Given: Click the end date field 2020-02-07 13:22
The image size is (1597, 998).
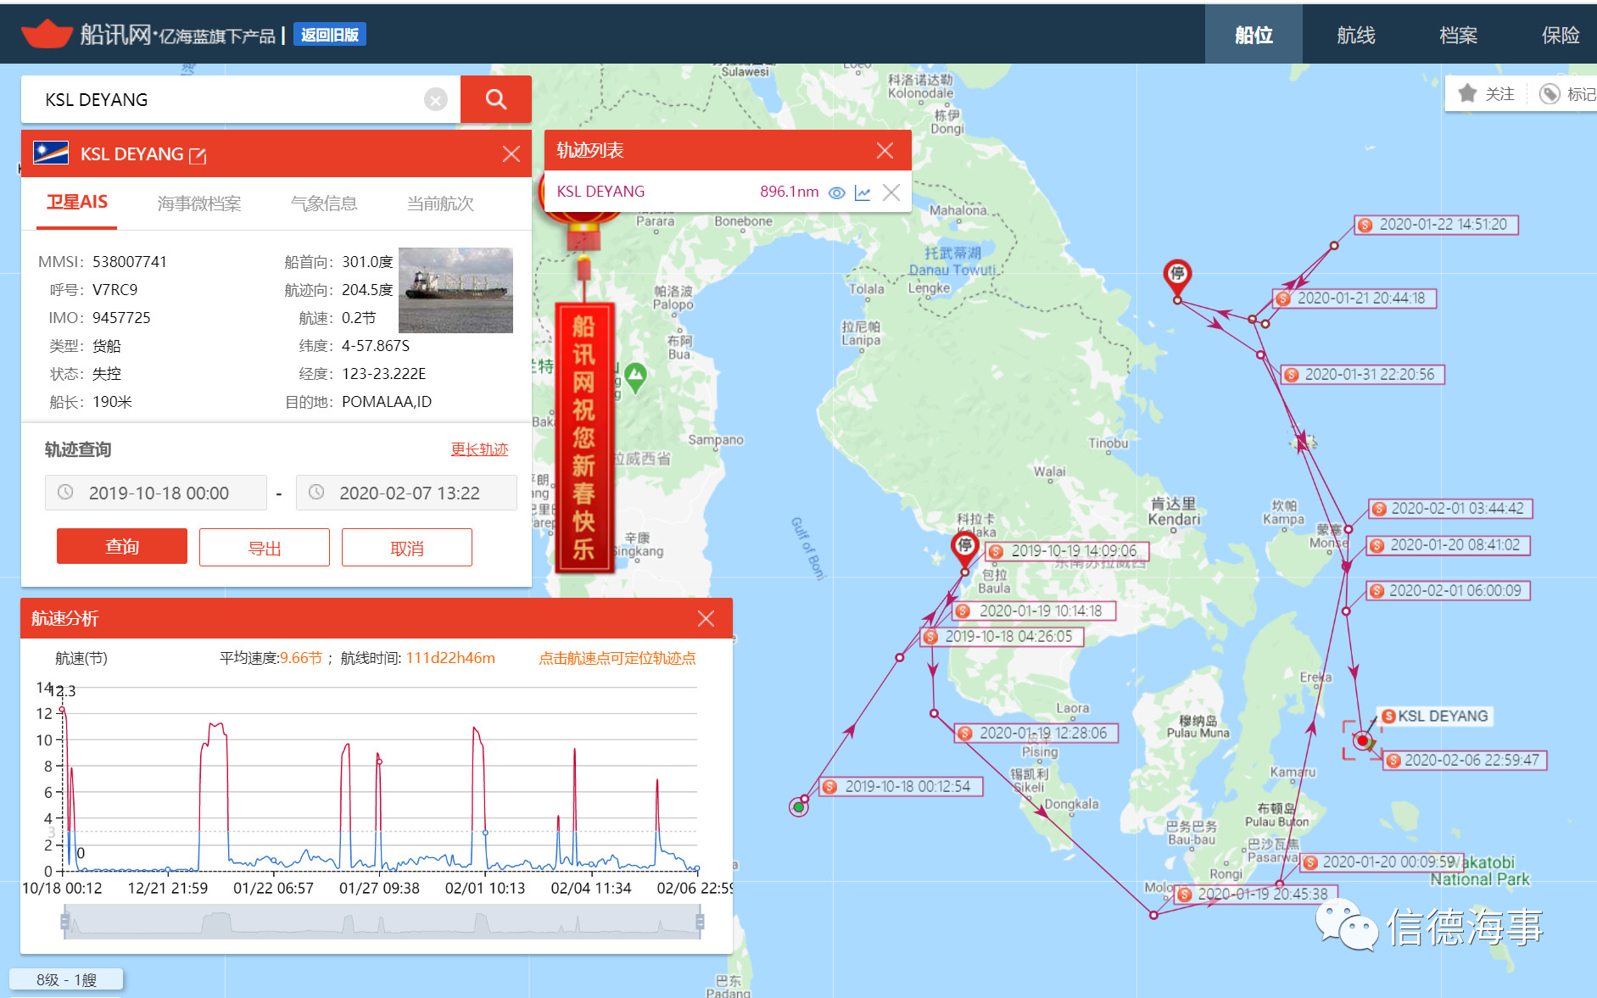Looking at the screenshot, I should (406, 493).
